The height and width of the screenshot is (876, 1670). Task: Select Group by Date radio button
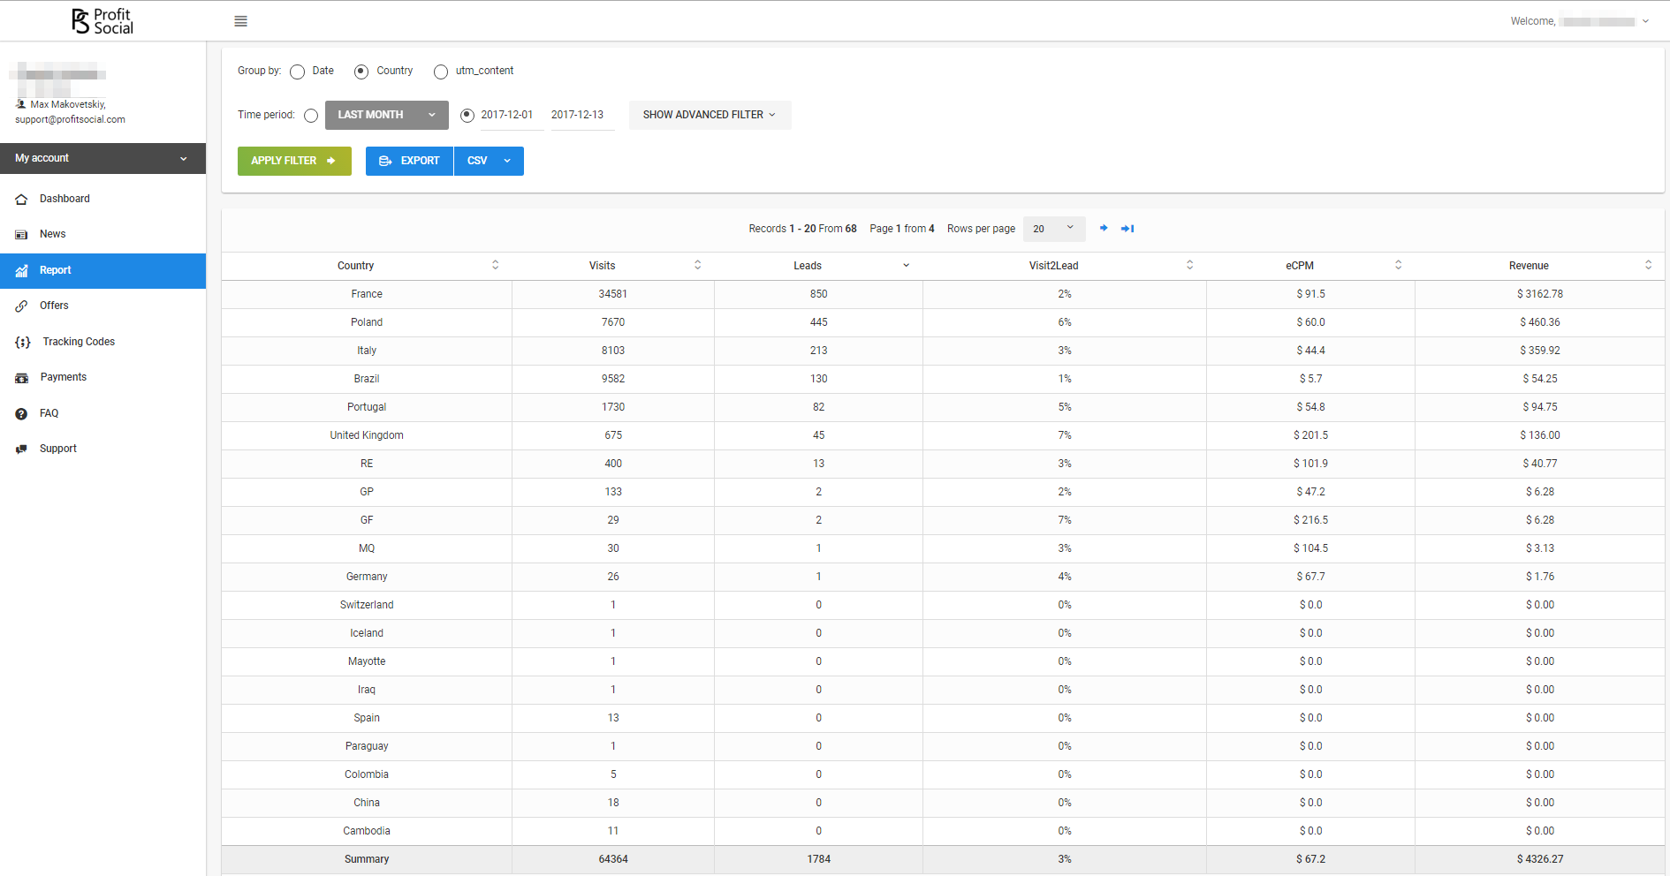(298, 72)
